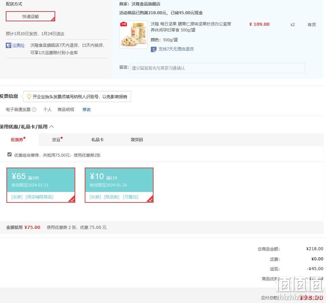The image size is (326, 303).
Task: Collapse the 使用优惠/礼品卡/抵用 section
Action: (x=52, y=127)
